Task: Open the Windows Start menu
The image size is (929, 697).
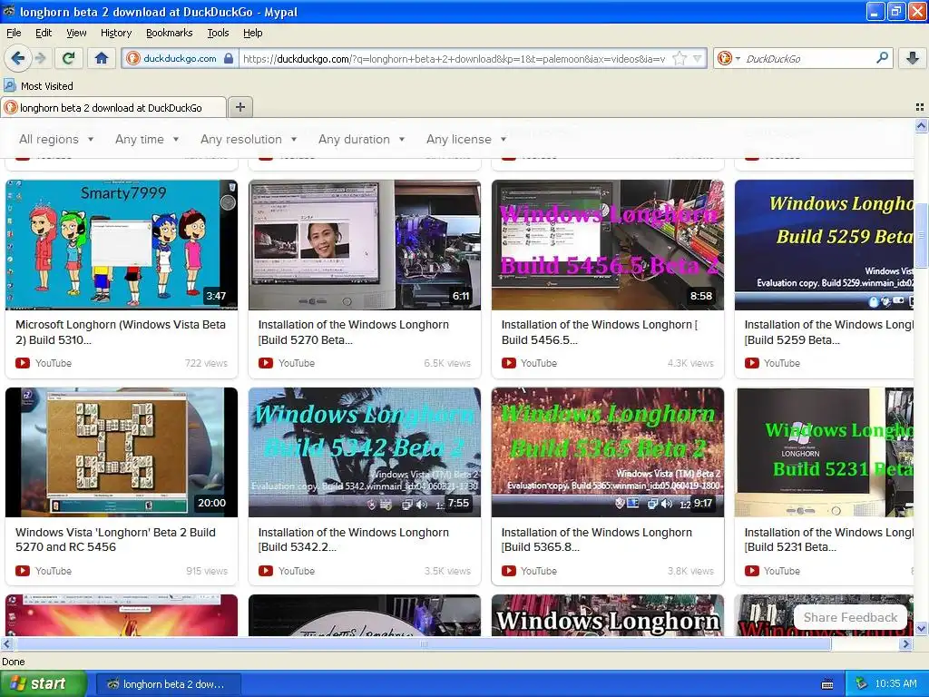Action: click(43, 684)
